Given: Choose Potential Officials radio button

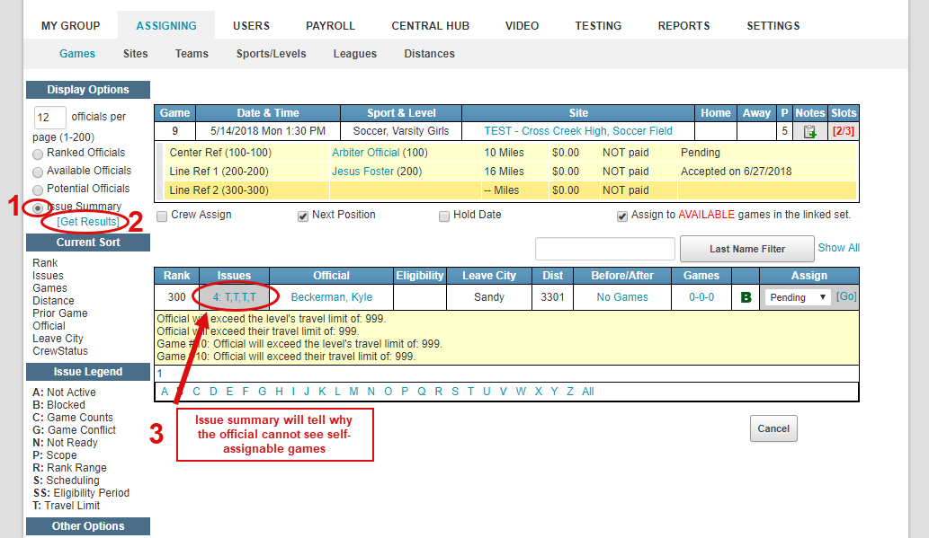Looking at the screenshot, I should click(x=38, y=190).
